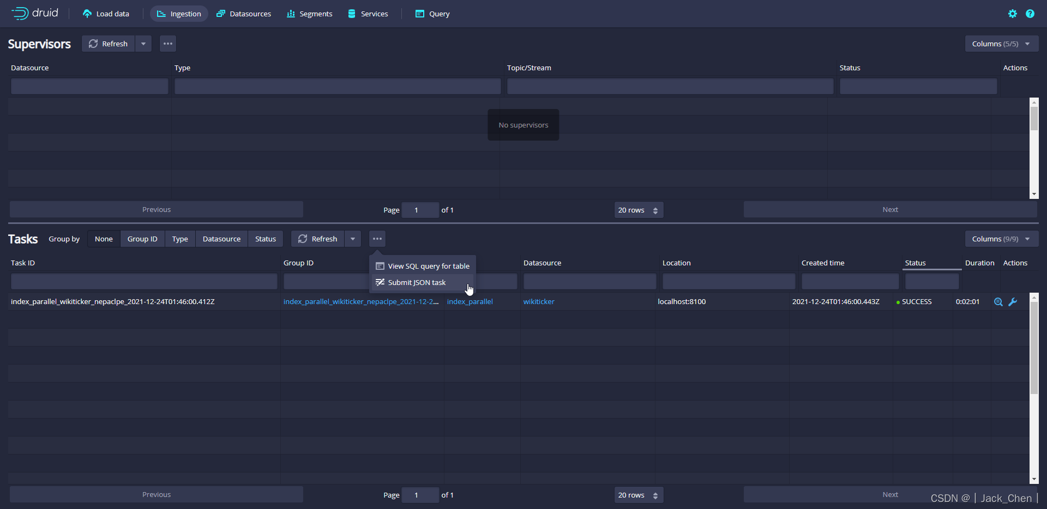Sort tasks by Created time header
1047x509 pixels.
(x=823, y=263)
